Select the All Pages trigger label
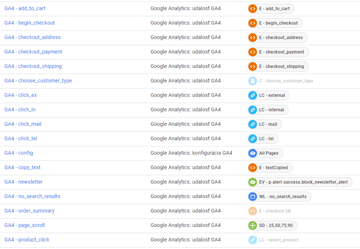Image resolution: width=360 pixels, height=249 pixels. point(269,153)
